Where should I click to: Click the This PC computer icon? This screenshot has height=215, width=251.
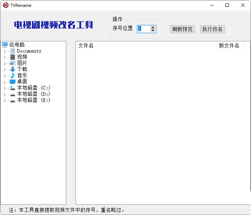click(x=5, y=44)
